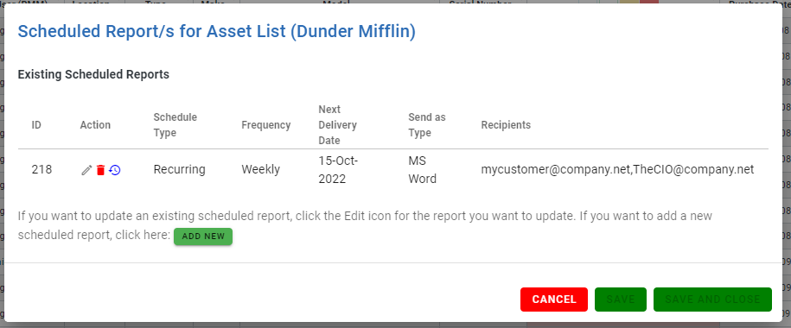Screen dimensions: 791x328
Task: Click the MS Word send type cell
Action: pyautogui.click(x=422, y=170)
